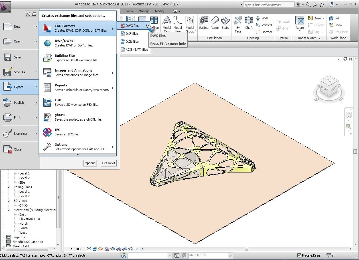Click the Recent Documents icon
The width and height of the screenshot is (359, 260).
(28, 14)
